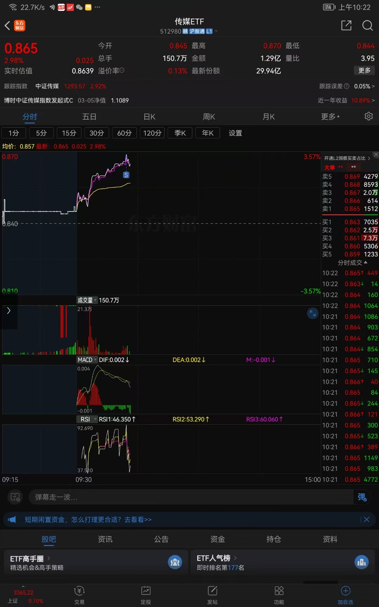This screenshot has width=379, height=607.
Task: Select 季K period button
Action: 180,133
